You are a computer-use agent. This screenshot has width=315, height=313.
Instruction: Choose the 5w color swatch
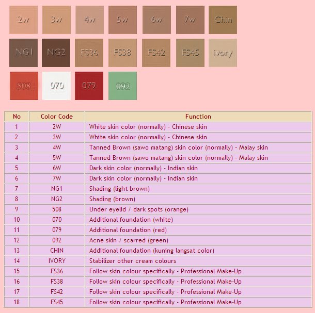click(x=122, y=20)
